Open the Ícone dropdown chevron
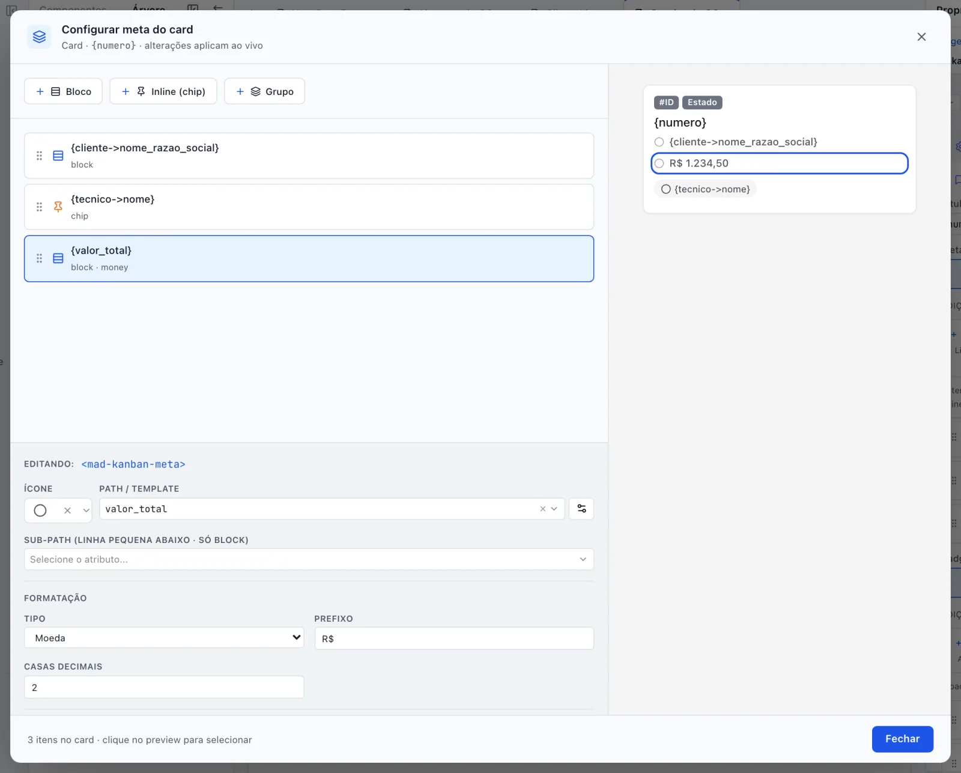The image size is (961, 773). pos(86,511)
